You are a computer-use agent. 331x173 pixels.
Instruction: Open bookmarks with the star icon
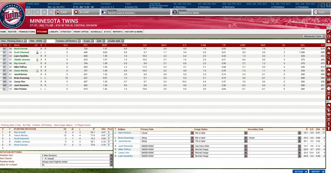(45, 12)
